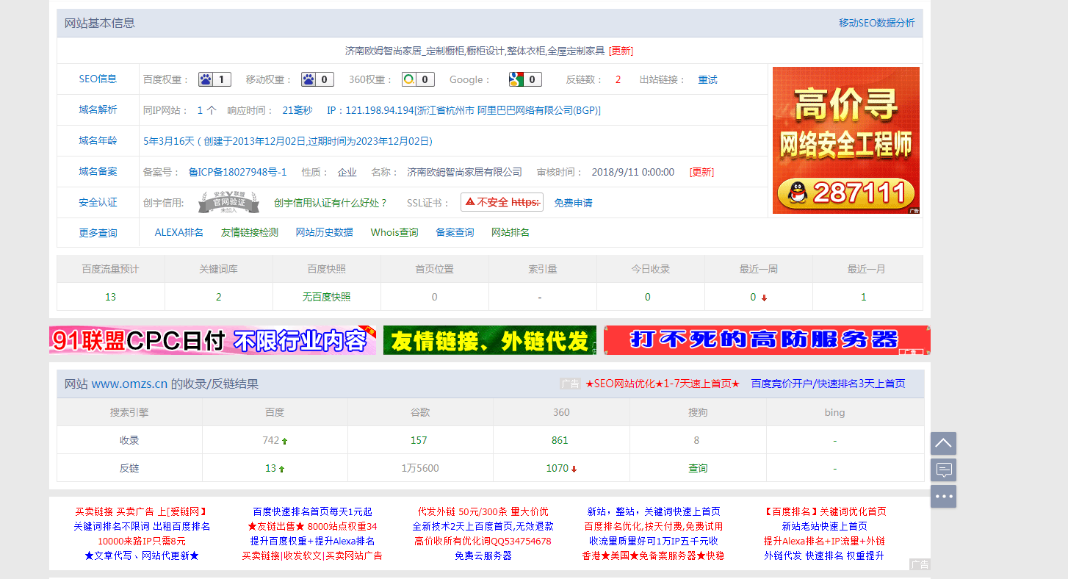This screenshot has width=1068, height=579.
Task: Open 代发外链 50元/300条 ad link
Action: click(x=483, y=511)
